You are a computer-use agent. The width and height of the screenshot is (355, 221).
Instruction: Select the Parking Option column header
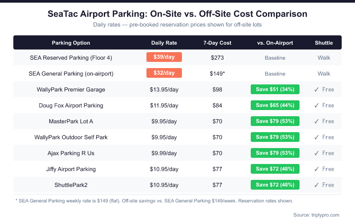click(x=71, y=43)
